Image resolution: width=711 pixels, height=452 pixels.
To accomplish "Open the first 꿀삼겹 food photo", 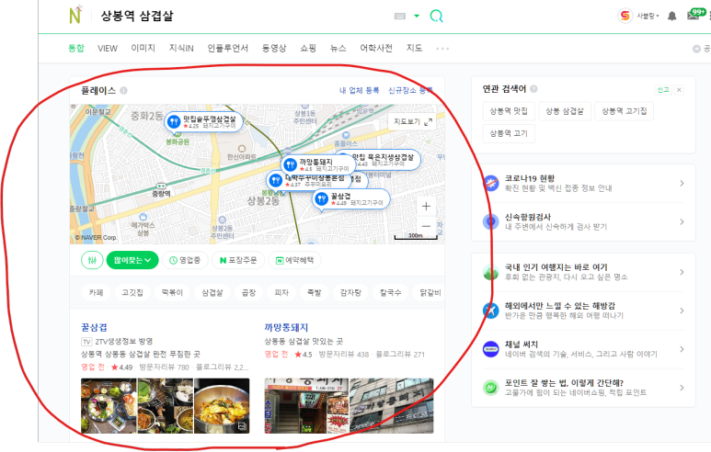I will (x=109, y=406).
